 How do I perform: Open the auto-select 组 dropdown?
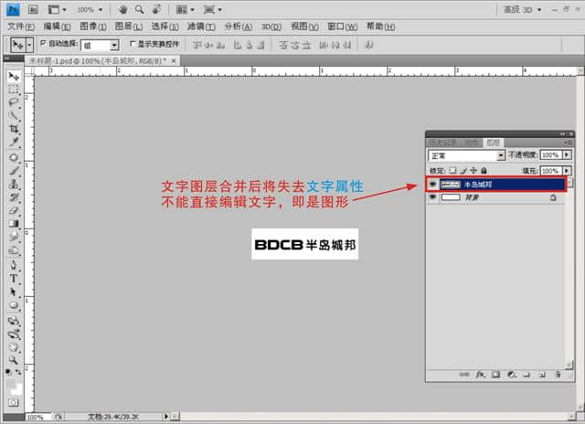coord(114,44)
